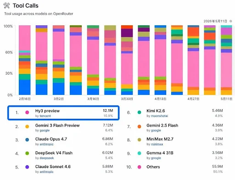
Task: Click the Tool Calls heading
Action: (26, 6)
